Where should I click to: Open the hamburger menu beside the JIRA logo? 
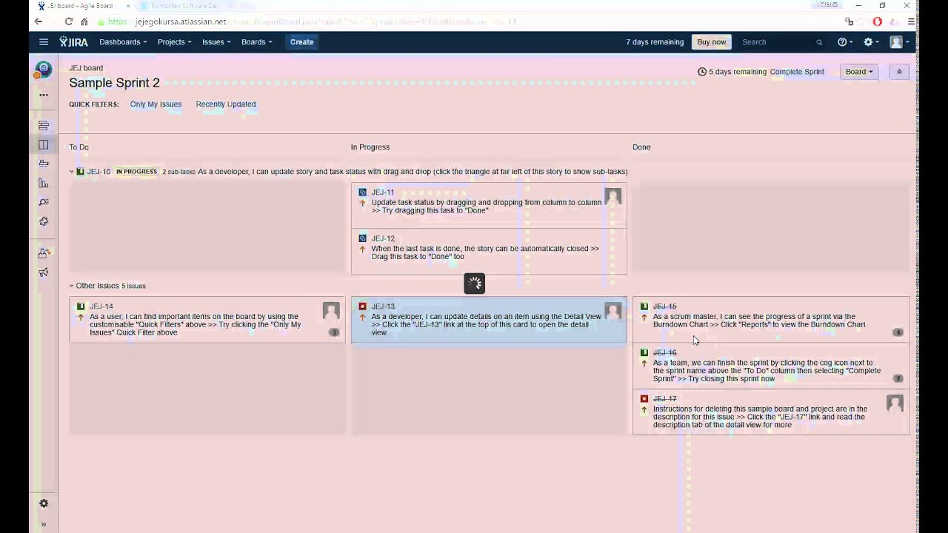[44, 42]
